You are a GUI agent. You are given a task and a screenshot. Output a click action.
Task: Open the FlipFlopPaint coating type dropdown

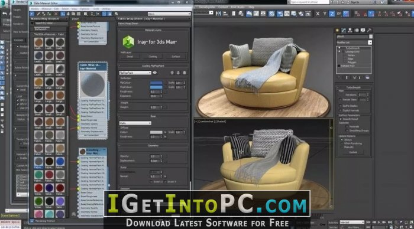(135, 73)
